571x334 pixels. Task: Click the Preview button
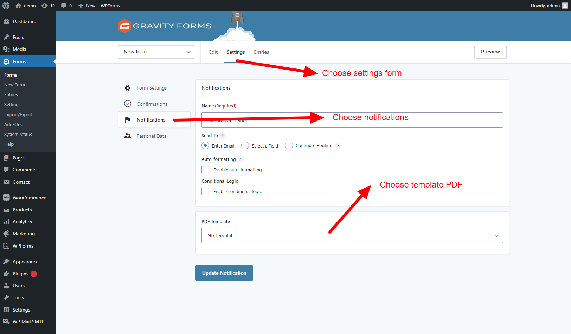coord(490,52)
